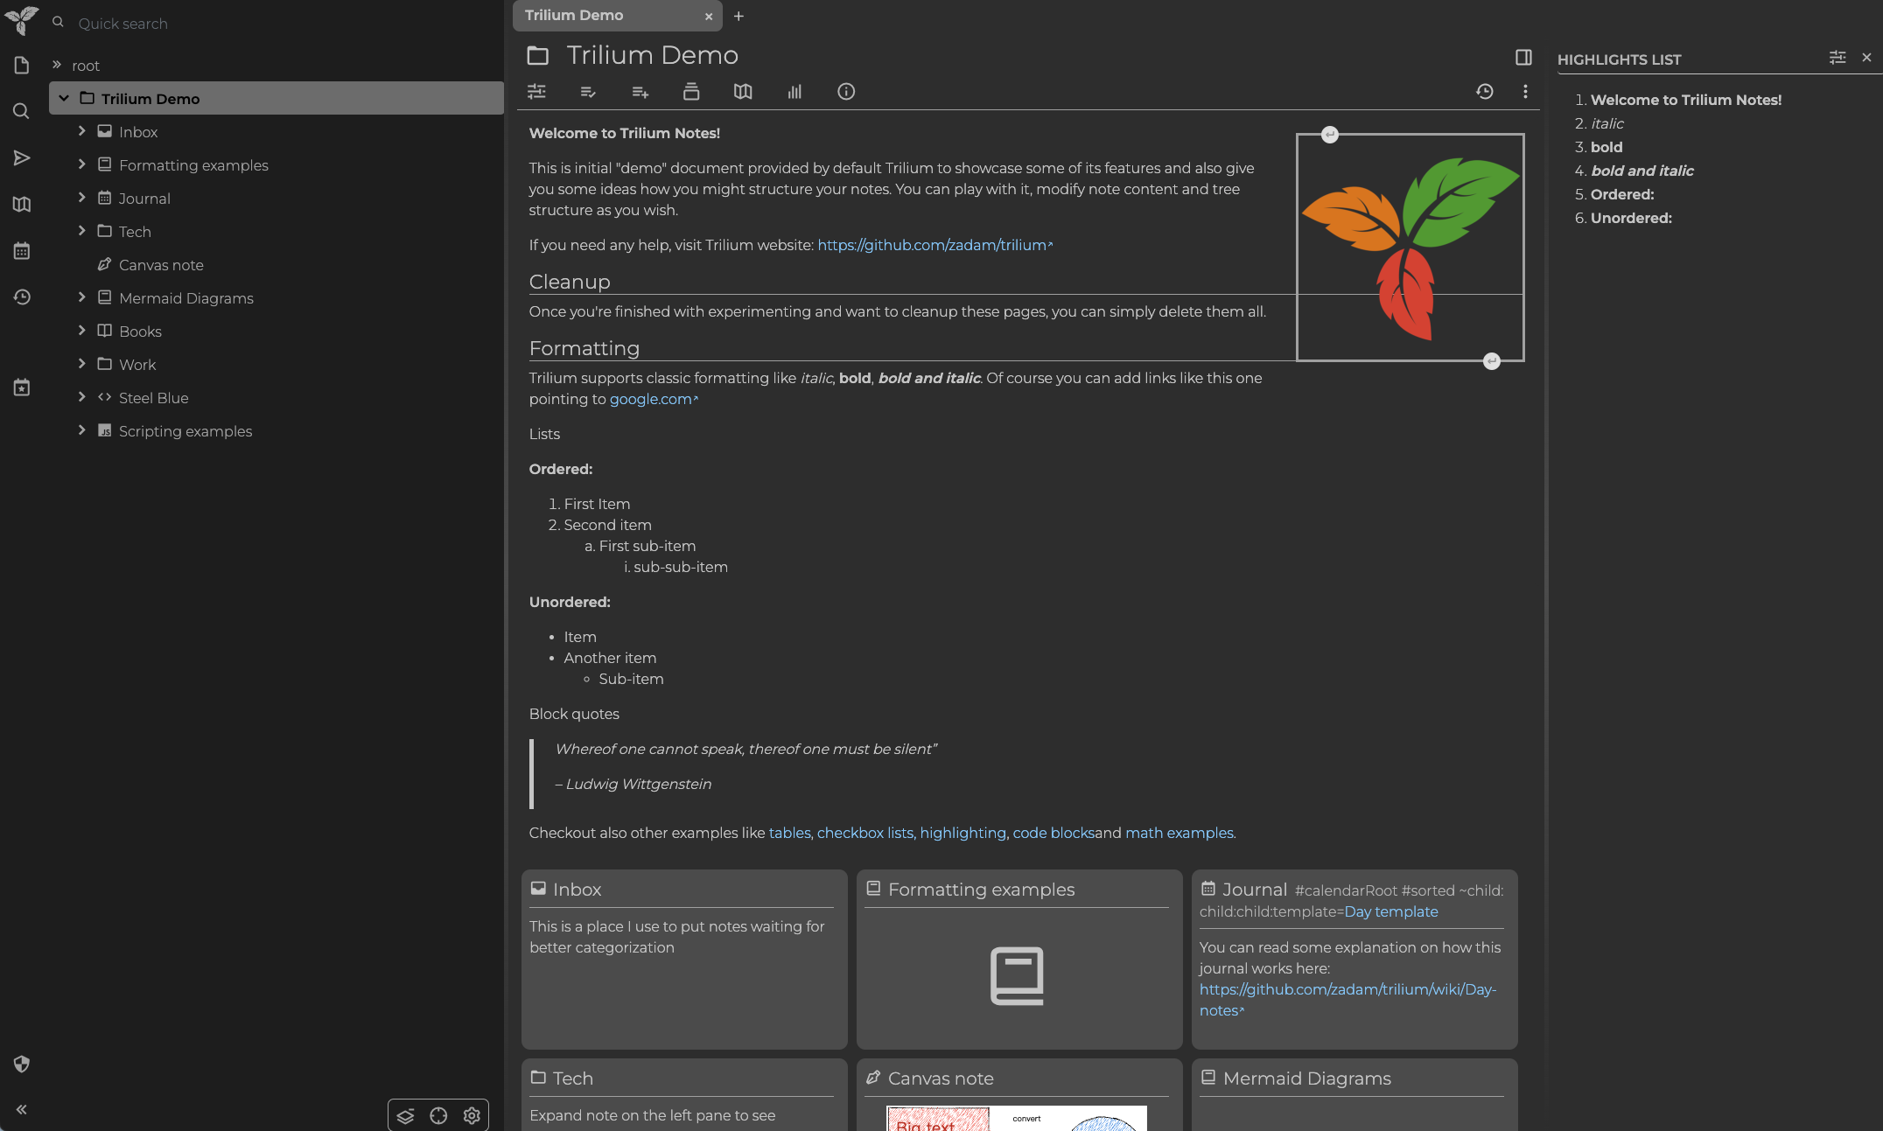1883x1131 pixels.
Task: Click the collapse tree layers icon
Action: pos(405,1116)
